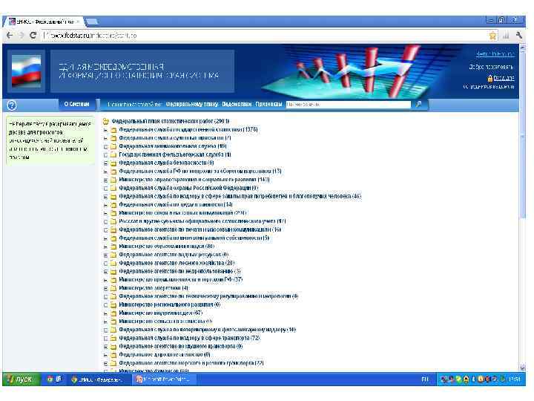Click the browser forward arrow
534x401 pixels.
pyautogui.click(x=22, y=35)
